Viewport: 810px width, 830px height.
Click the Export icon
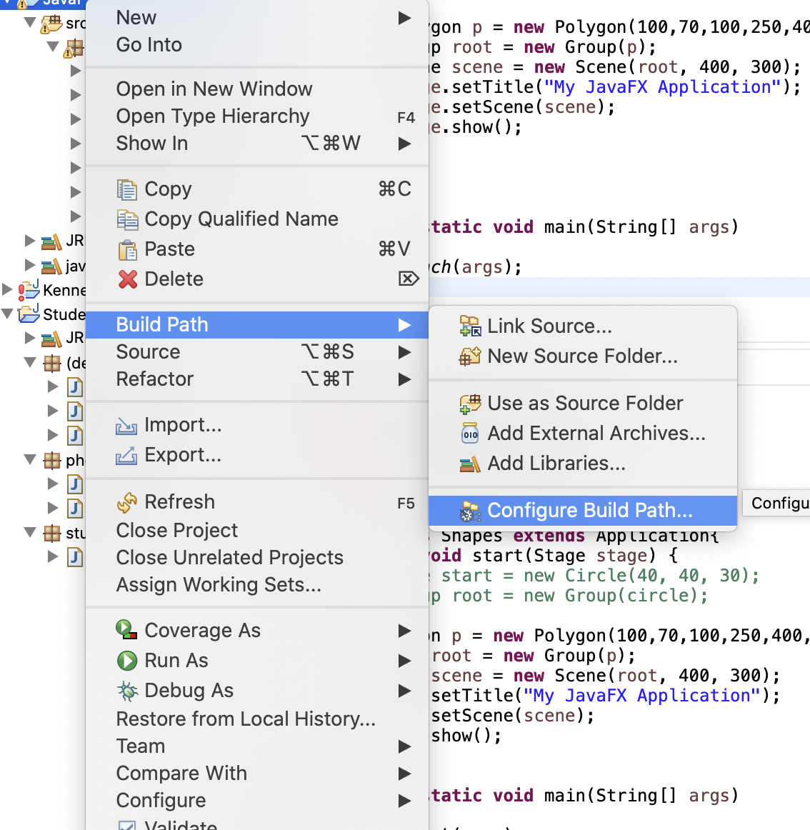click(126, 456)
